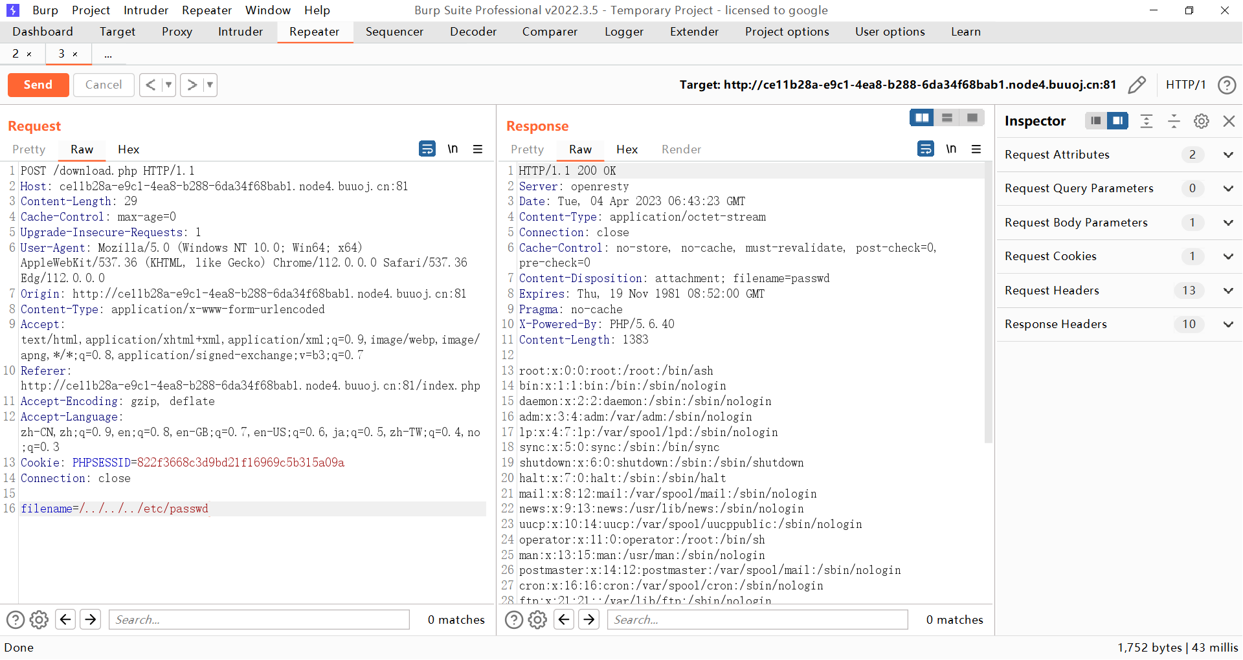
Task: Dock Inspector panel to left layout
Action: [x=1095, y=121]
